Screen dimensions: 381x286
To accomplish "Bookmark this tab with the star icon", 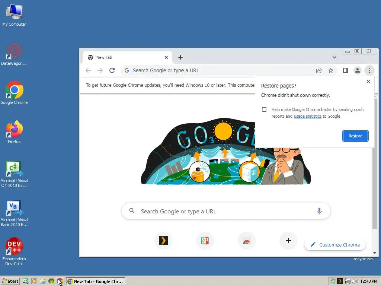I will click(x=331, y=70).
